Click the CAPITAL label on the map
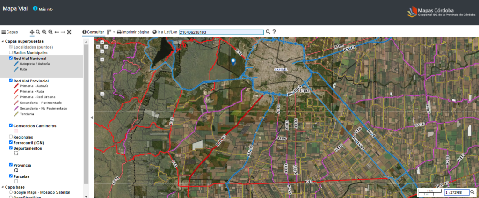 point(281,70)
